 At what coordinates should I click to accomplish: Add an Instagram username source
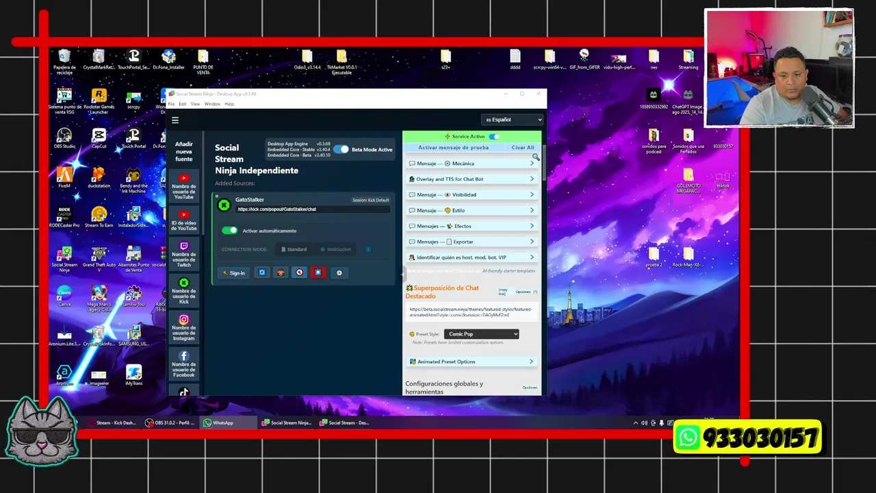(183, 327)
